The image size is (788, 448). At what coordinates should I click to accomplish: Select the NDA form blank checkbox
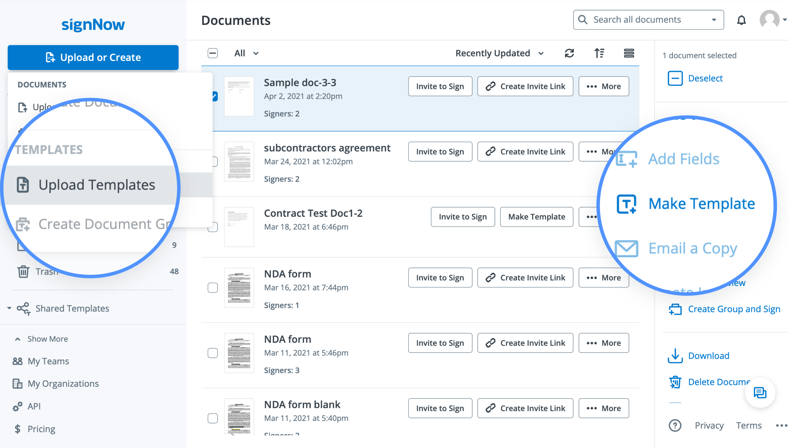tap(212, 418)
